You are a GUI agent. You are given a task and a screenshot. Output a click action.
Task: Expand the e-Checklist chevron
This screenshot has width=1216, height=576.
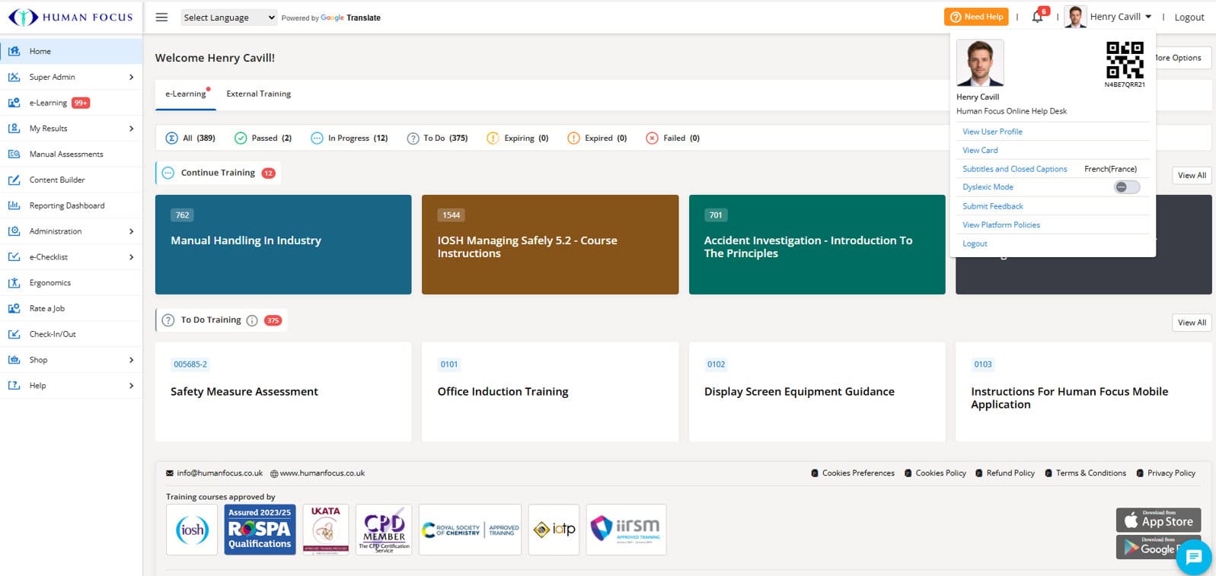pos(131,257)
